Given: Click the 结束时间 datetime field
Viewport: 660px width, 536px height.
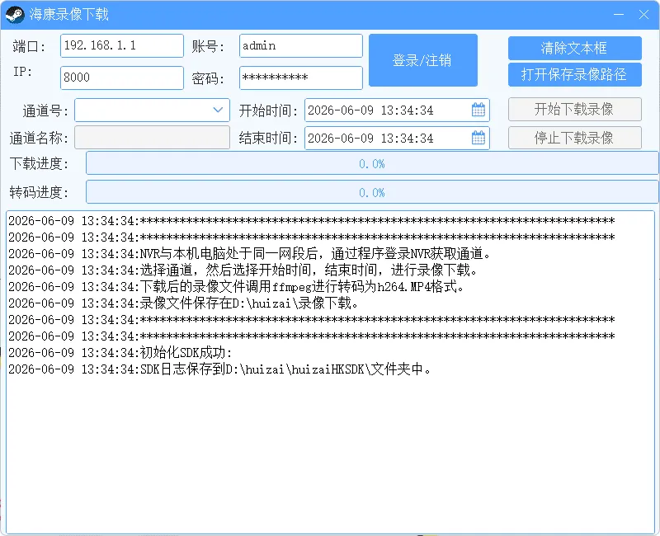Looking at the screenshot, I should coord(397,138).
